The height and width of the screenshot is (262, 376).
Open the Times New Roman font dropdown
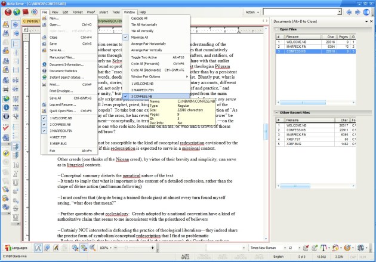coord(285,248)
